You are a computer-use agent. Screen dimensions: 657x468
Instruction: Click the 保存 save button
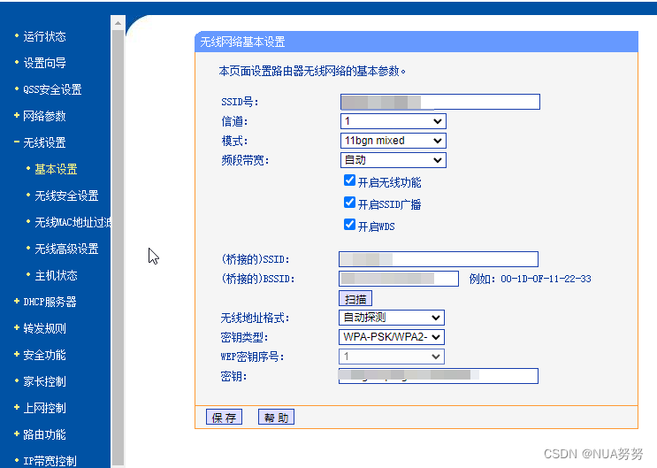tap(225, 418)
